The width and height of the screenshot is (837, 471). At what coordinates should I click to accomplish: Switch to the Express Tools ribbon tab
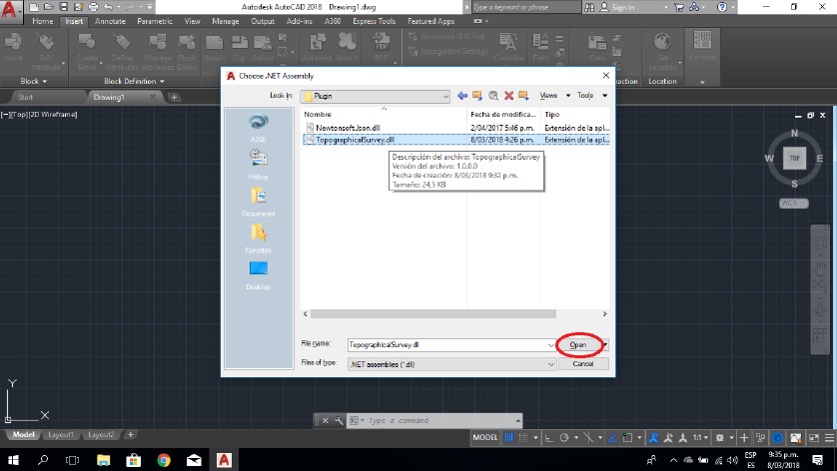[x=374, y=21]
